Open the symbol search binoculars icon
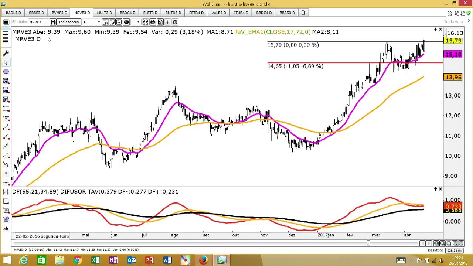This screenshot has height=266, width=473. 53,22
